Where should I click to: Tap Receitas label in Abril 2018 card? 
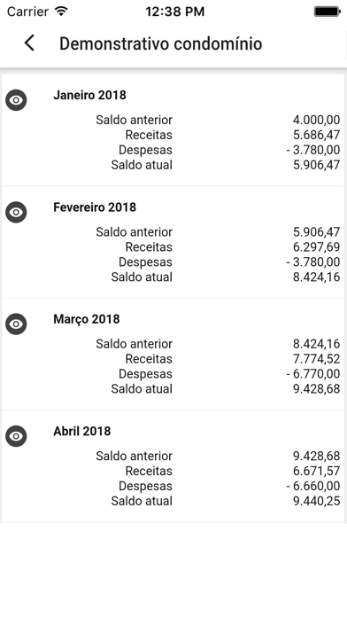coord(149,471)
